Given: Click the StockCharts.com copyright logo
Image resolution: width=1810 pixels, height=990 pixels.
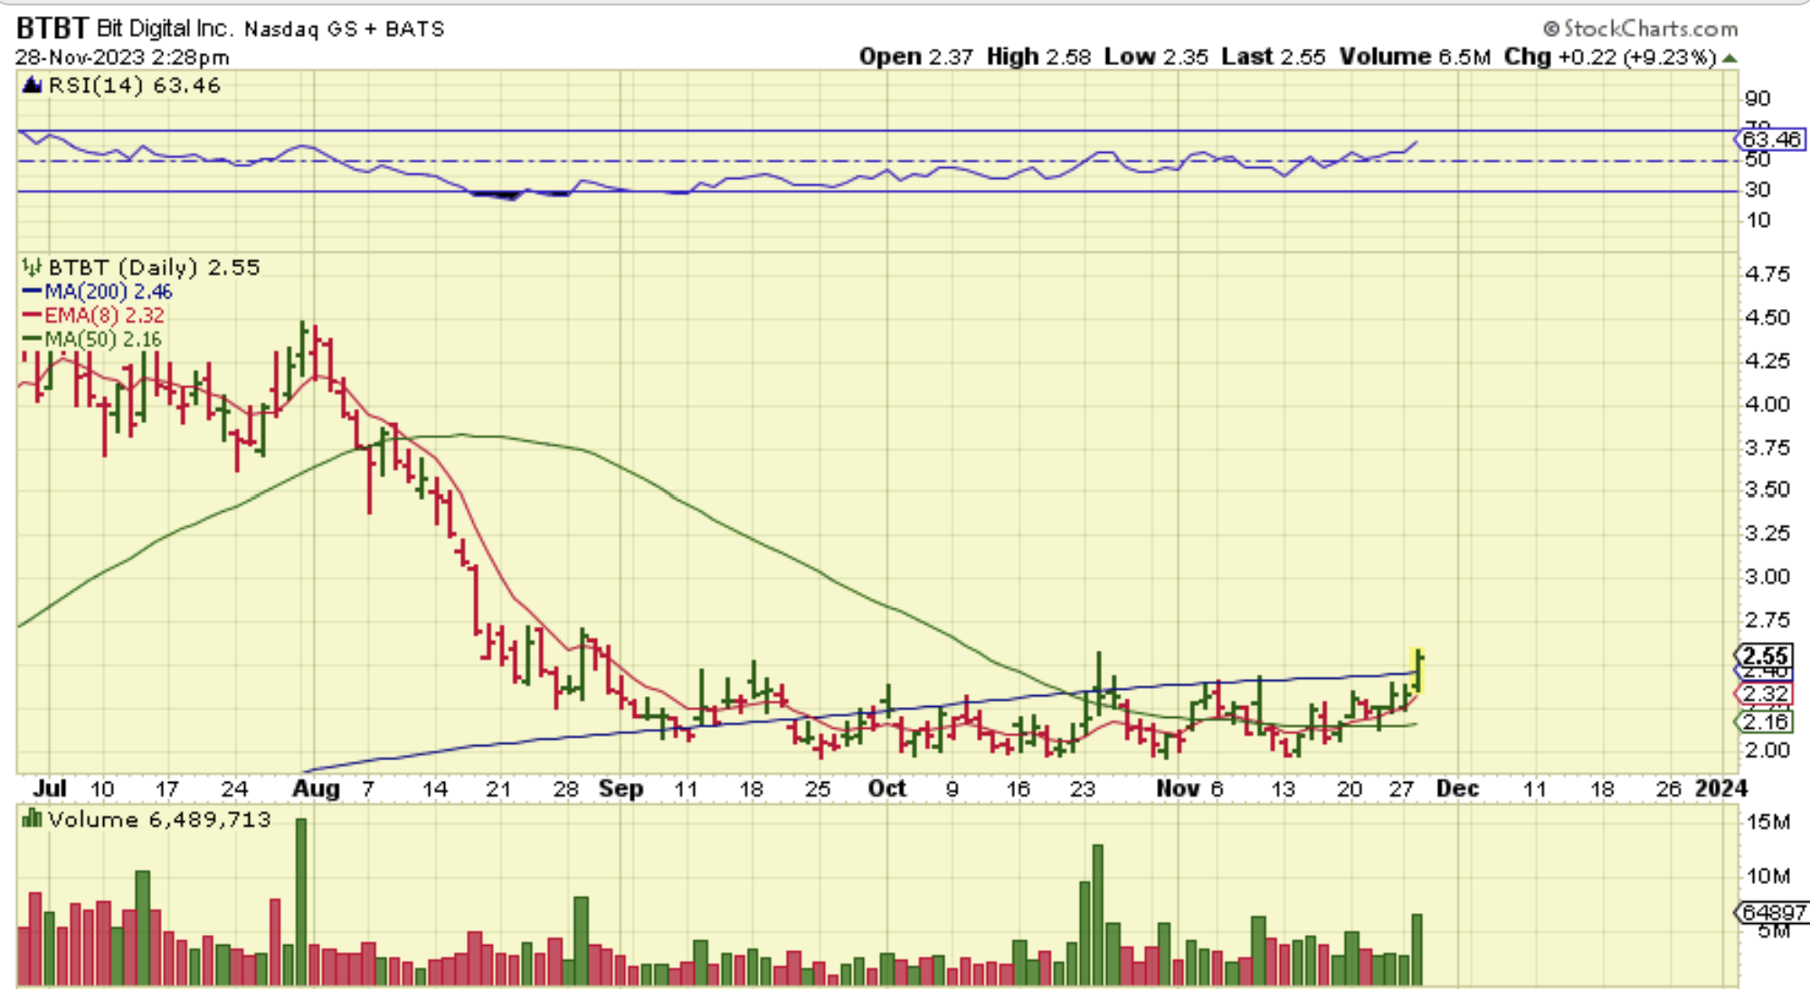Looking at the screenshot, I should pos(1639,29).
